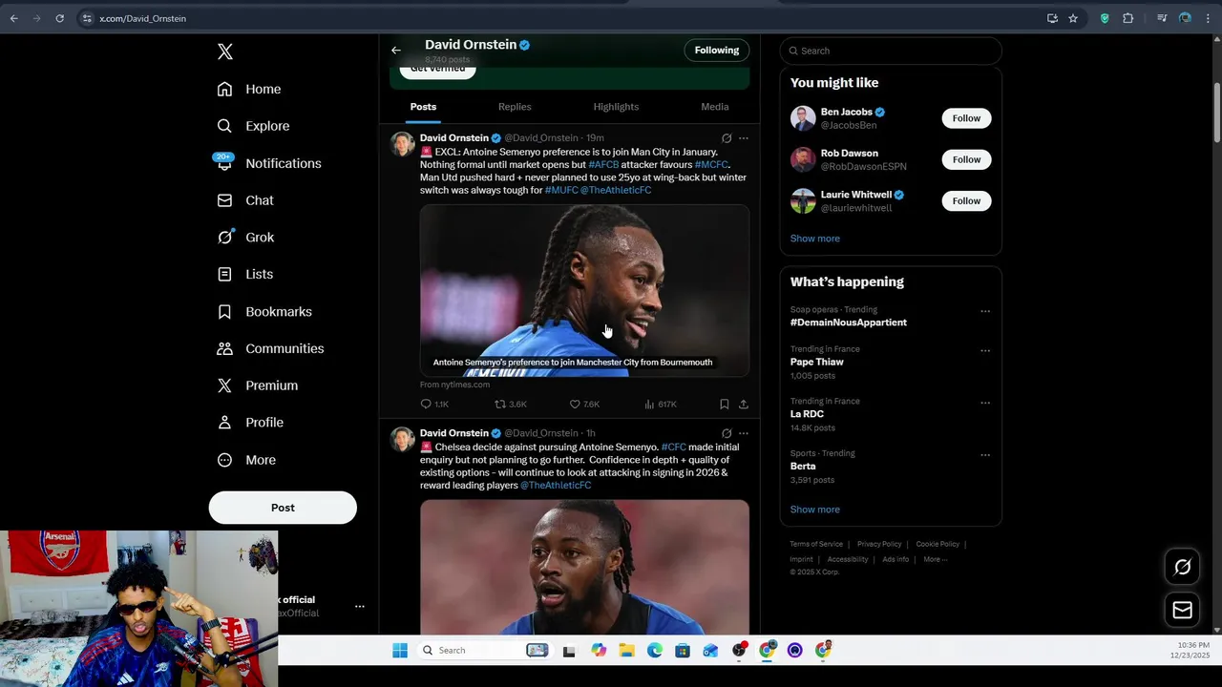This screenshot has height=687, width=1222.
Task: Open more options for Berta trend
Action: pyautogui.click(x=985, y=455)
